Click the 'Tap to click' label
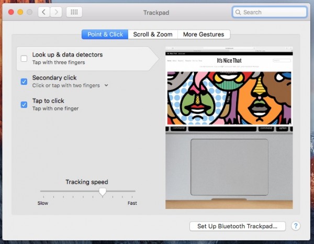Screen dimensions: 314x244 tap(48, 101)
